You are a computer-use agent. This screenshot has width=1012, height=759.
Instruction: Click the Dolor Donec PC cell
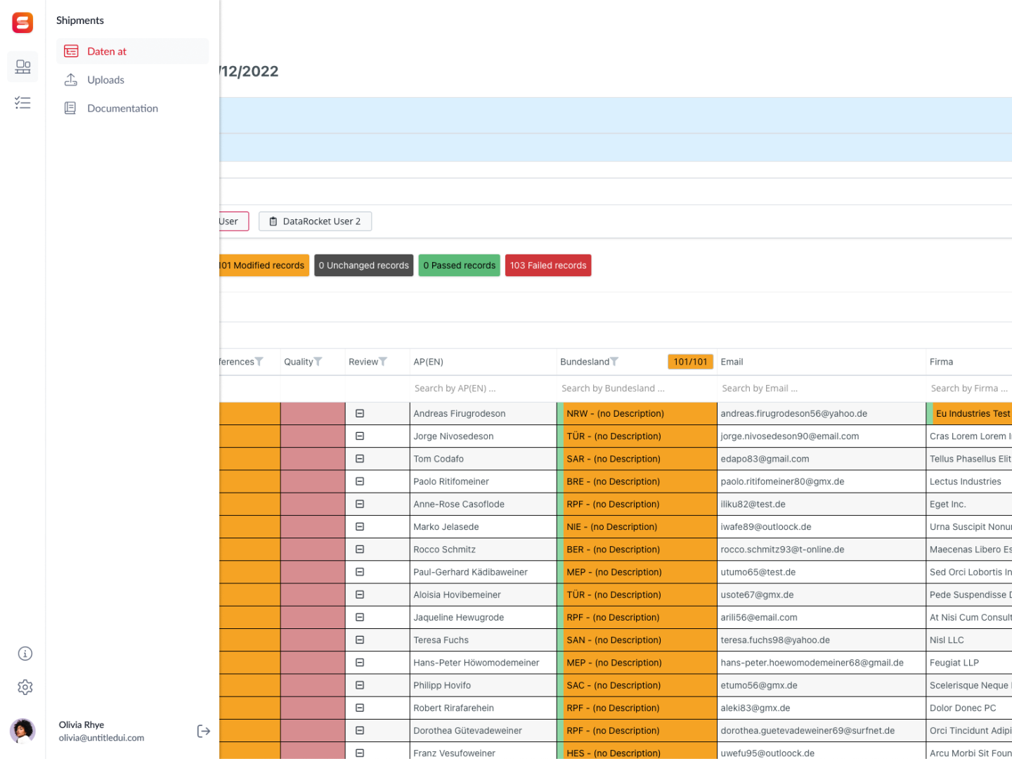[x=970, y=708]
